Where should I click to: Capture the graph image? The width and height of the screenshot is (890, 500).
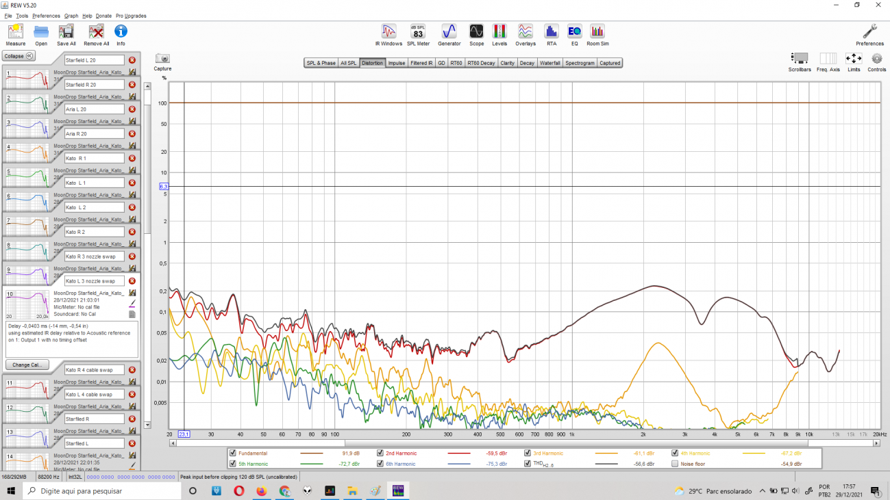click(162, 62)
